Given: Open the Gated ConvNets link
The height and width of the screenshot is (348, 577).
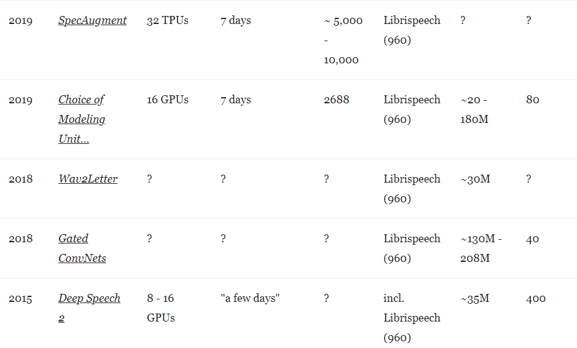Looking at the screenshot, I should [82, 248].
